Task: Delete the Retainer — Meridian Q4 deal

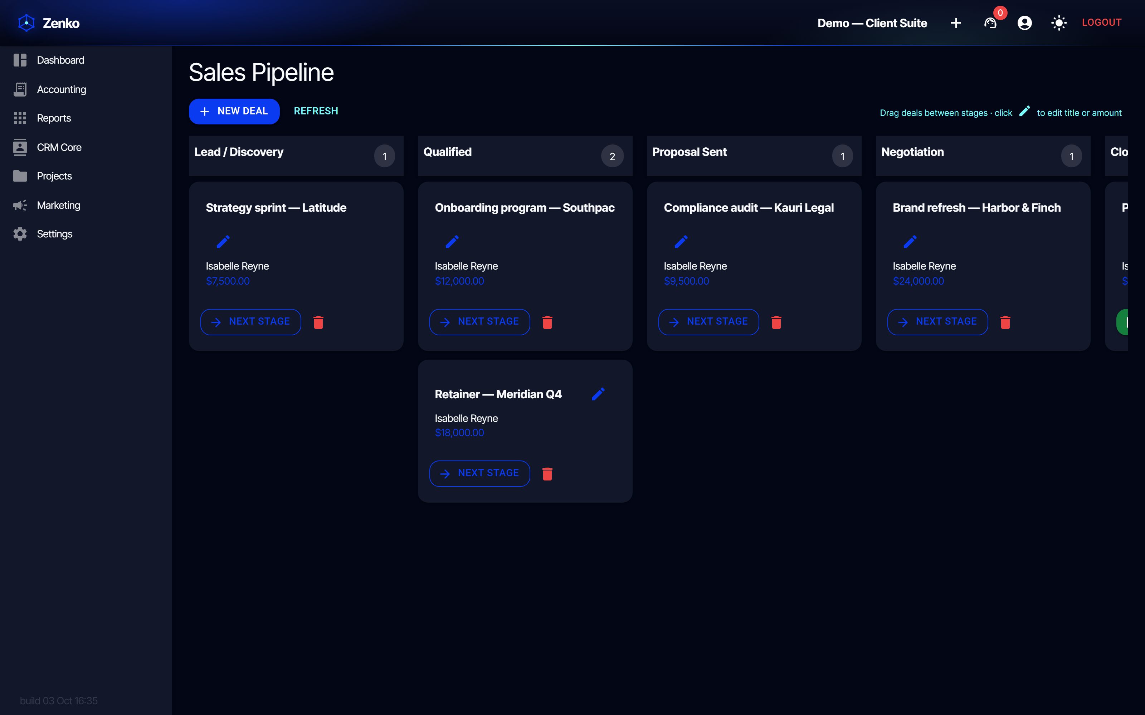Action: [x=547, y=474]
